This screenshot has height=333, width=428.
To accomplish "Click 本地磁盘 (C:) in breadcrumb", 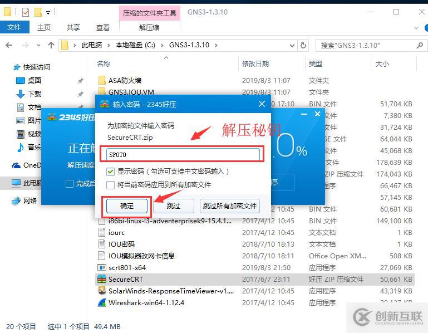I will [135, 45].
